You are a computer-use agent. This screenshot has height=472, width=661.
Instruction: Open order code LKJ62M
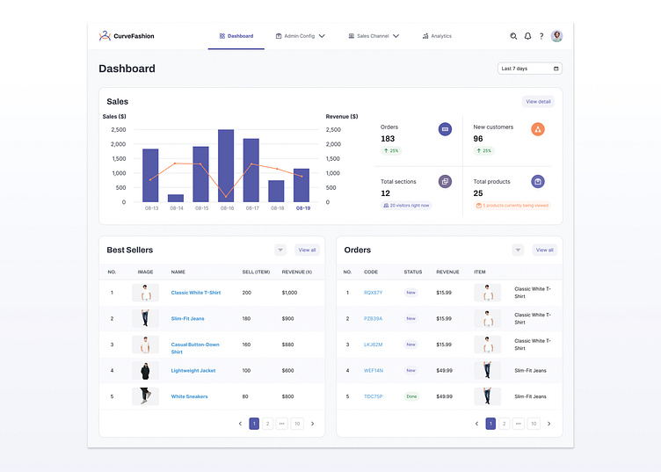(373, 345)
